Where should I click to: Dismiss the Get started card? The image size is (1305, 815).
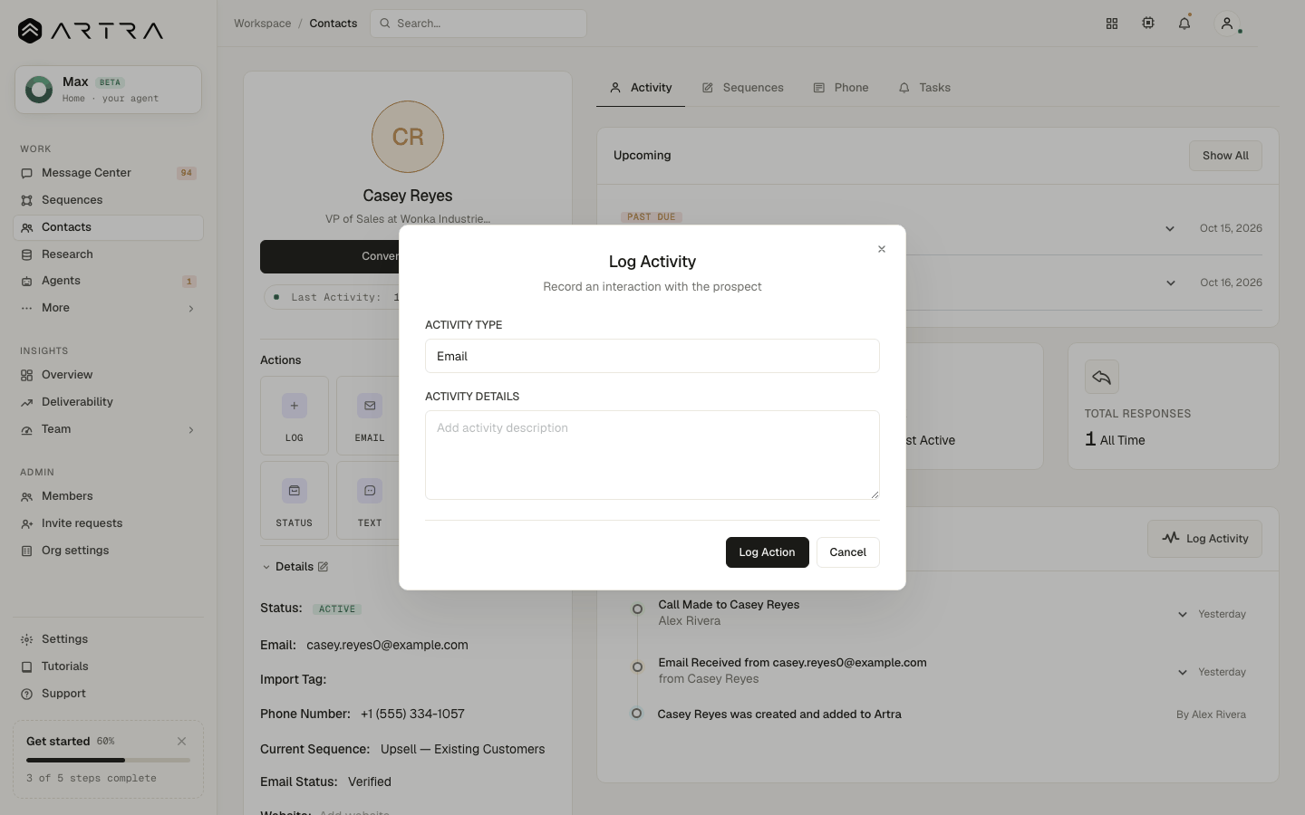(181, 741)
